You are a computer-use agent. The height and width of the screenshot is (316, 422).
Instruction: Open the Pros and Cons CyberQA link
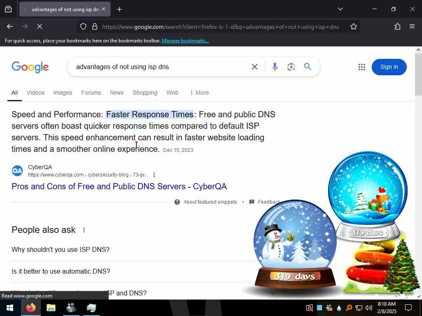119,186
